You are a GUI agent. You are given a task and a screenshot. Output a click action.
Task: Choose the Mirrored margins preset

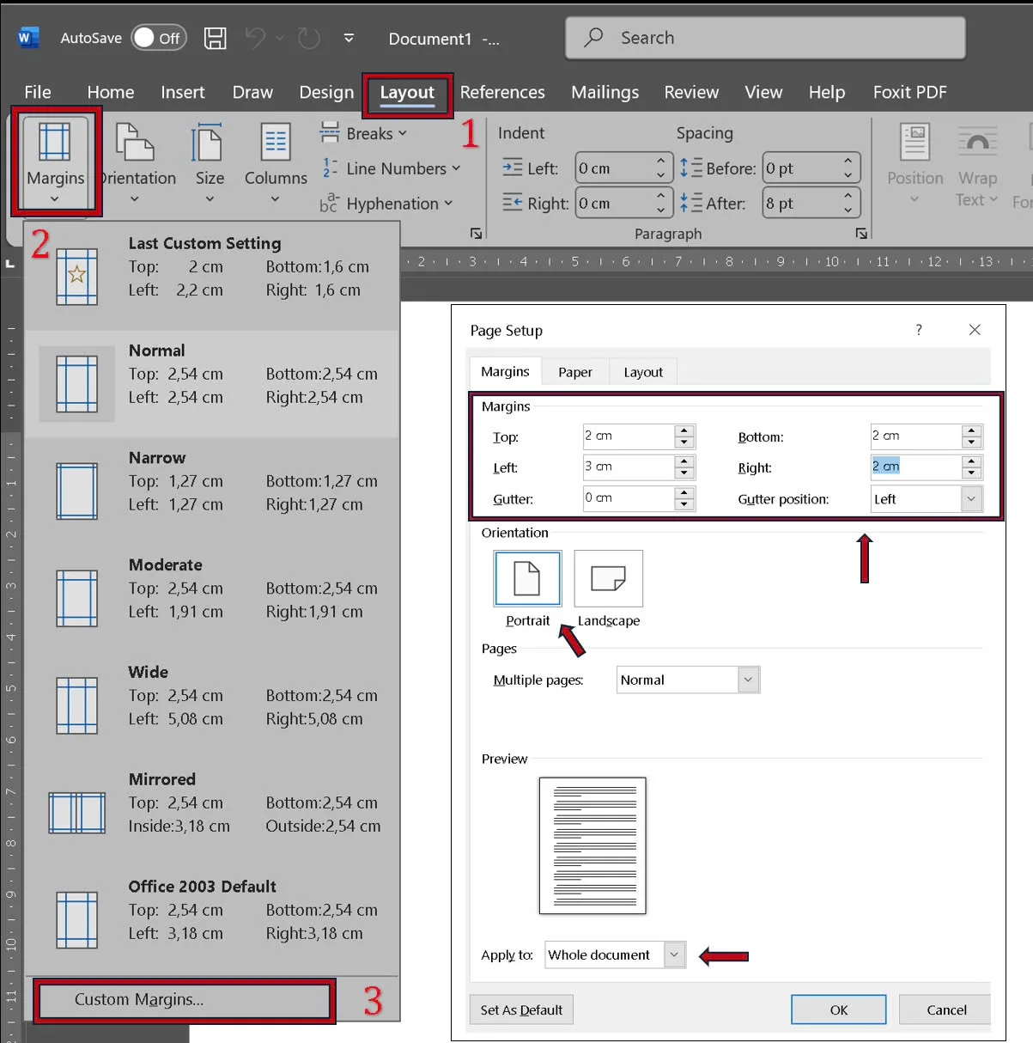click(x=212, y=813)
